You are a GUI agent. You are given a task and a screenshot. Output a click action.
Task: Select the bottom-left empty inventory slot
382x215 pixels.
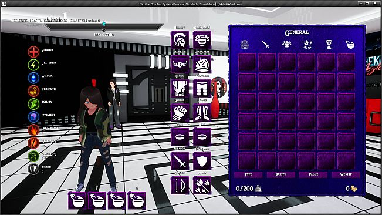coord(247,161)
